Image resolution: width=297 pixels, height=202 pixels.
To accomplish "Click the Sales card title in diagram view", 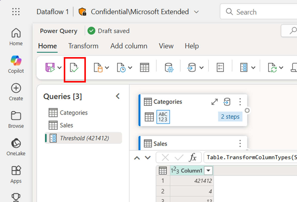I will click(160, 144).
